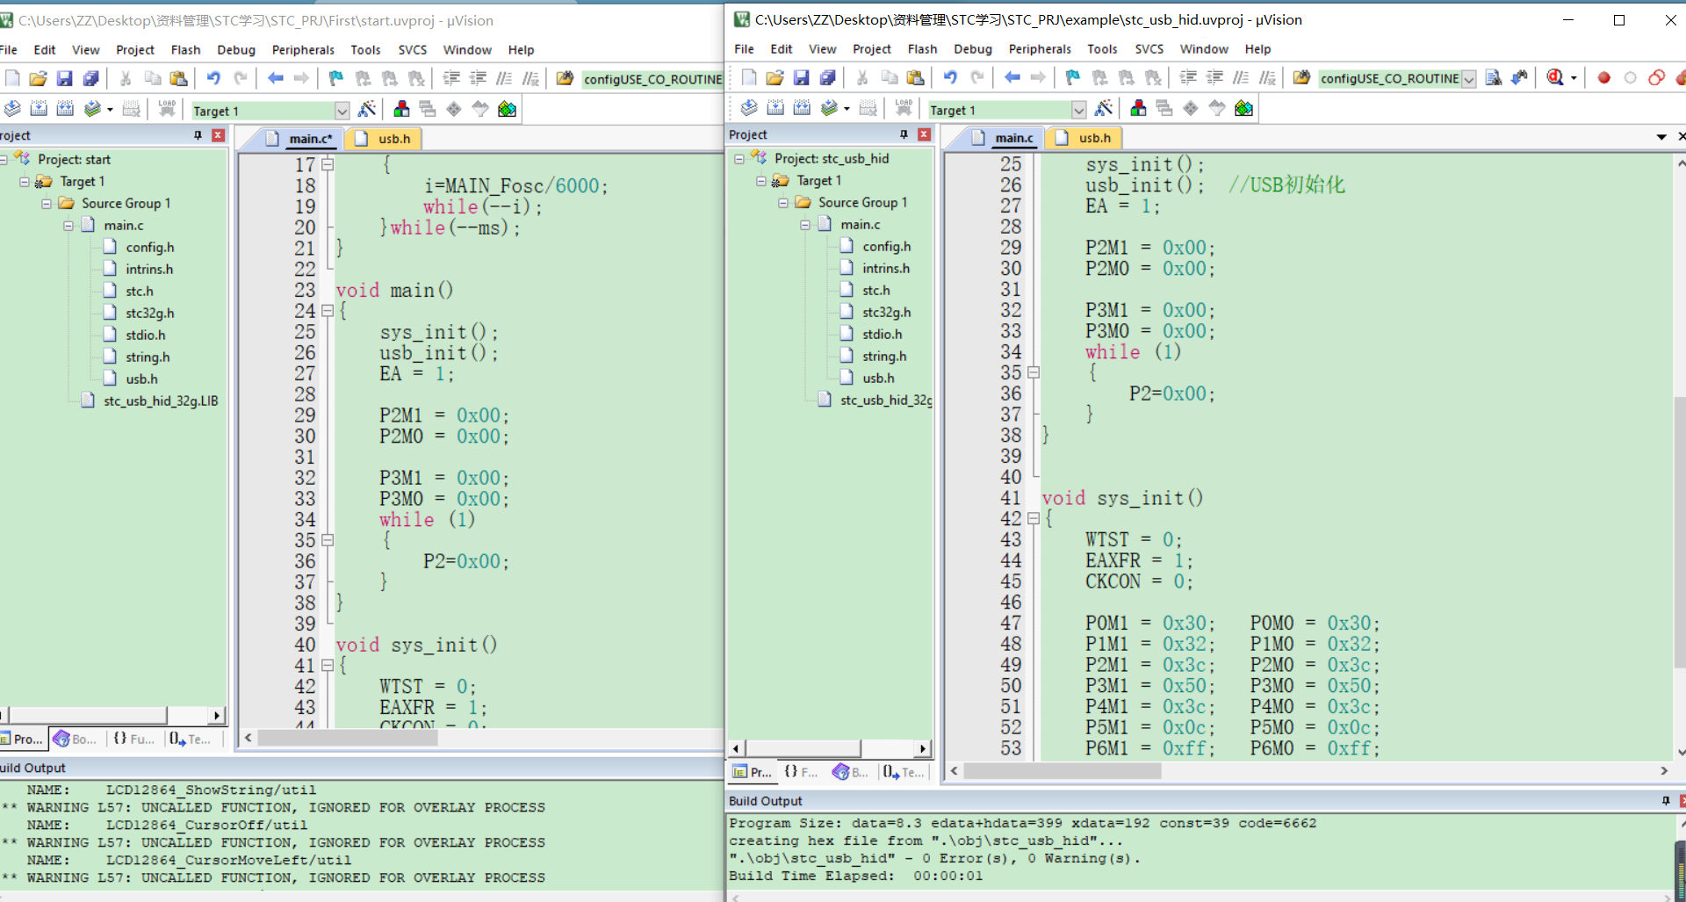Open Peripherals menu in stc_usb_hid window
Viewport: 1686px width, 902px height.
pos(1039,49)
